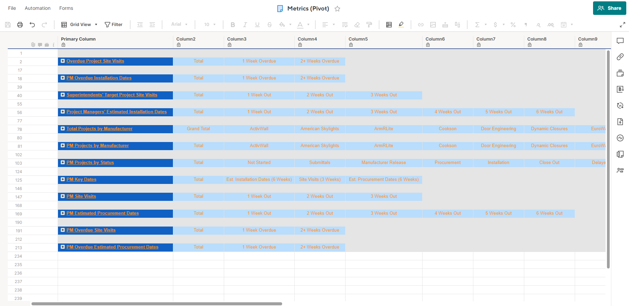Viewport: 629px width, 306px height.
Task: Expand the Overdue Project Site Visits row
Action: (x=63, y=61)
